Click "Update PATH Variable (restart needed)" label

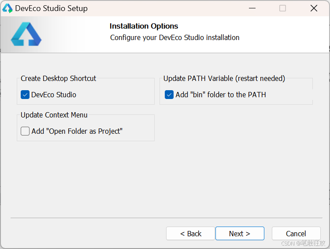(224, 78)
